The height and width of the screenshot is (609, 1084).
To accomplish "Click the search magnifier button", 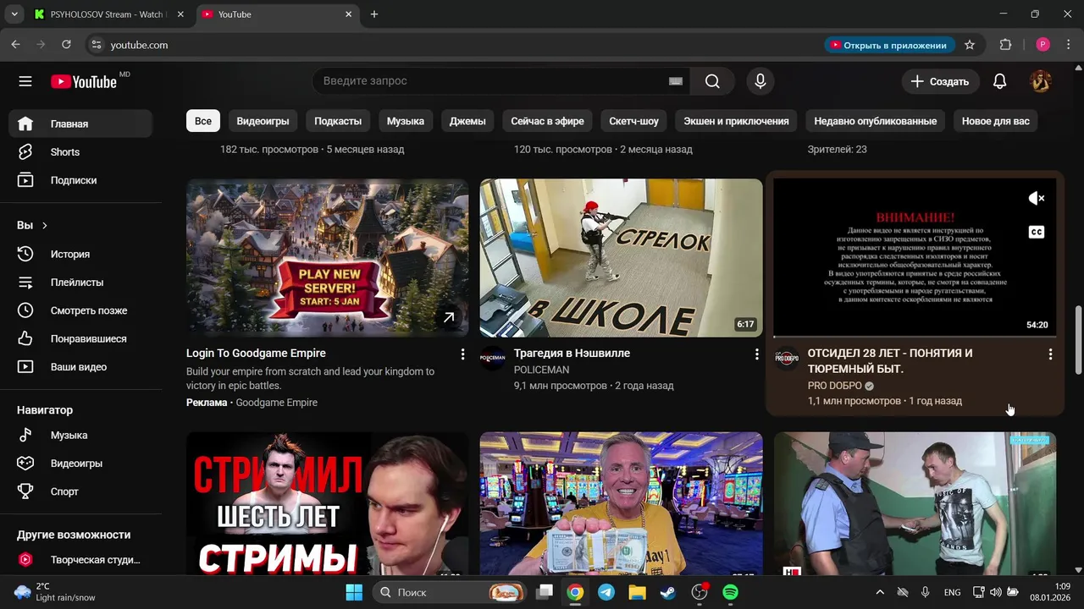I will (x=712, y=81).
